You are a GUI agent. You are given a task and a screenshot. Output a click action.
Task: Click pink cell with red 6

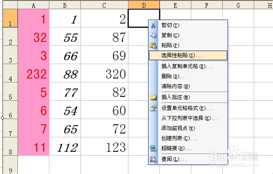[34, 110]
